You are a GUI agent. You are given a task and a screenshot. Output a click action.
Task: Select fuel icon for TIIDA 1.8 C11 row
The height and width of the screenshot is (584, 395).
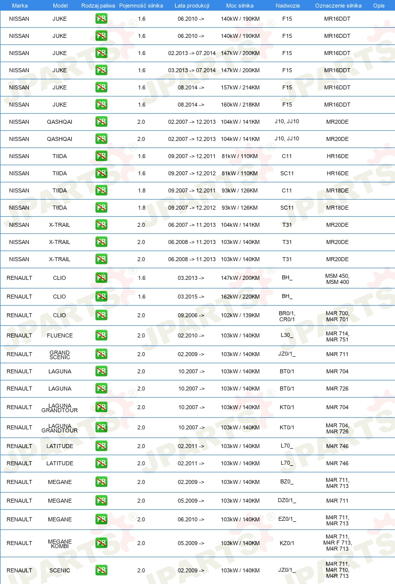tap(101, 190)
